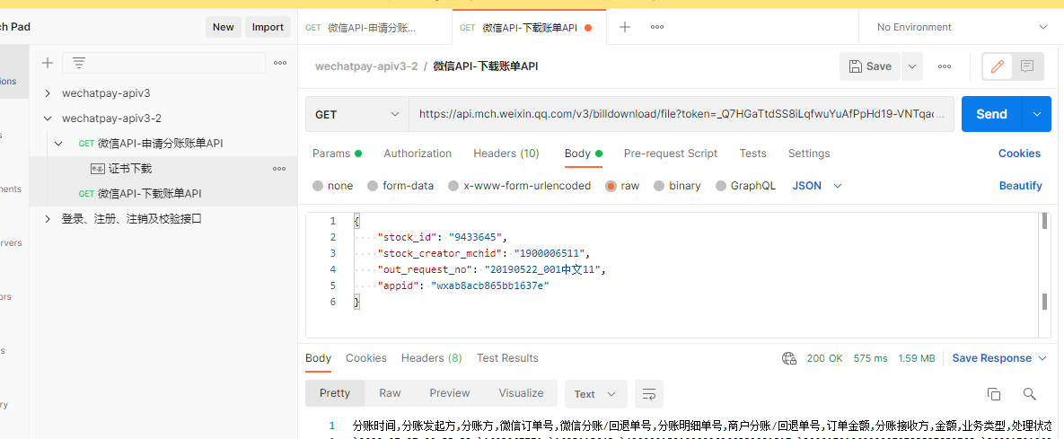
Task: Open the Cookies link
Action: [1019, 154]
